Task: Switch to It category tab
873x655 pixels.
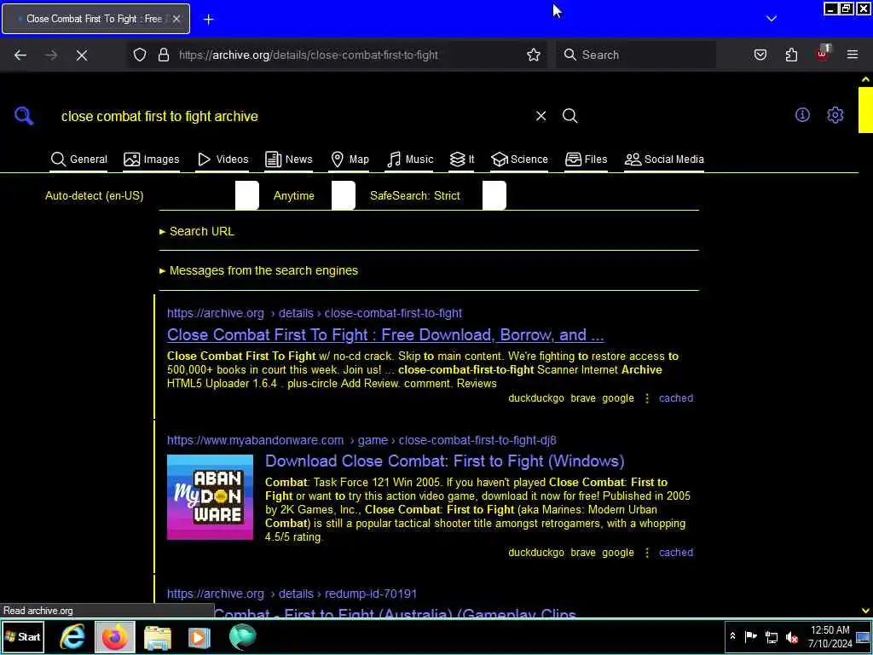Action: [x=461, y=159]
